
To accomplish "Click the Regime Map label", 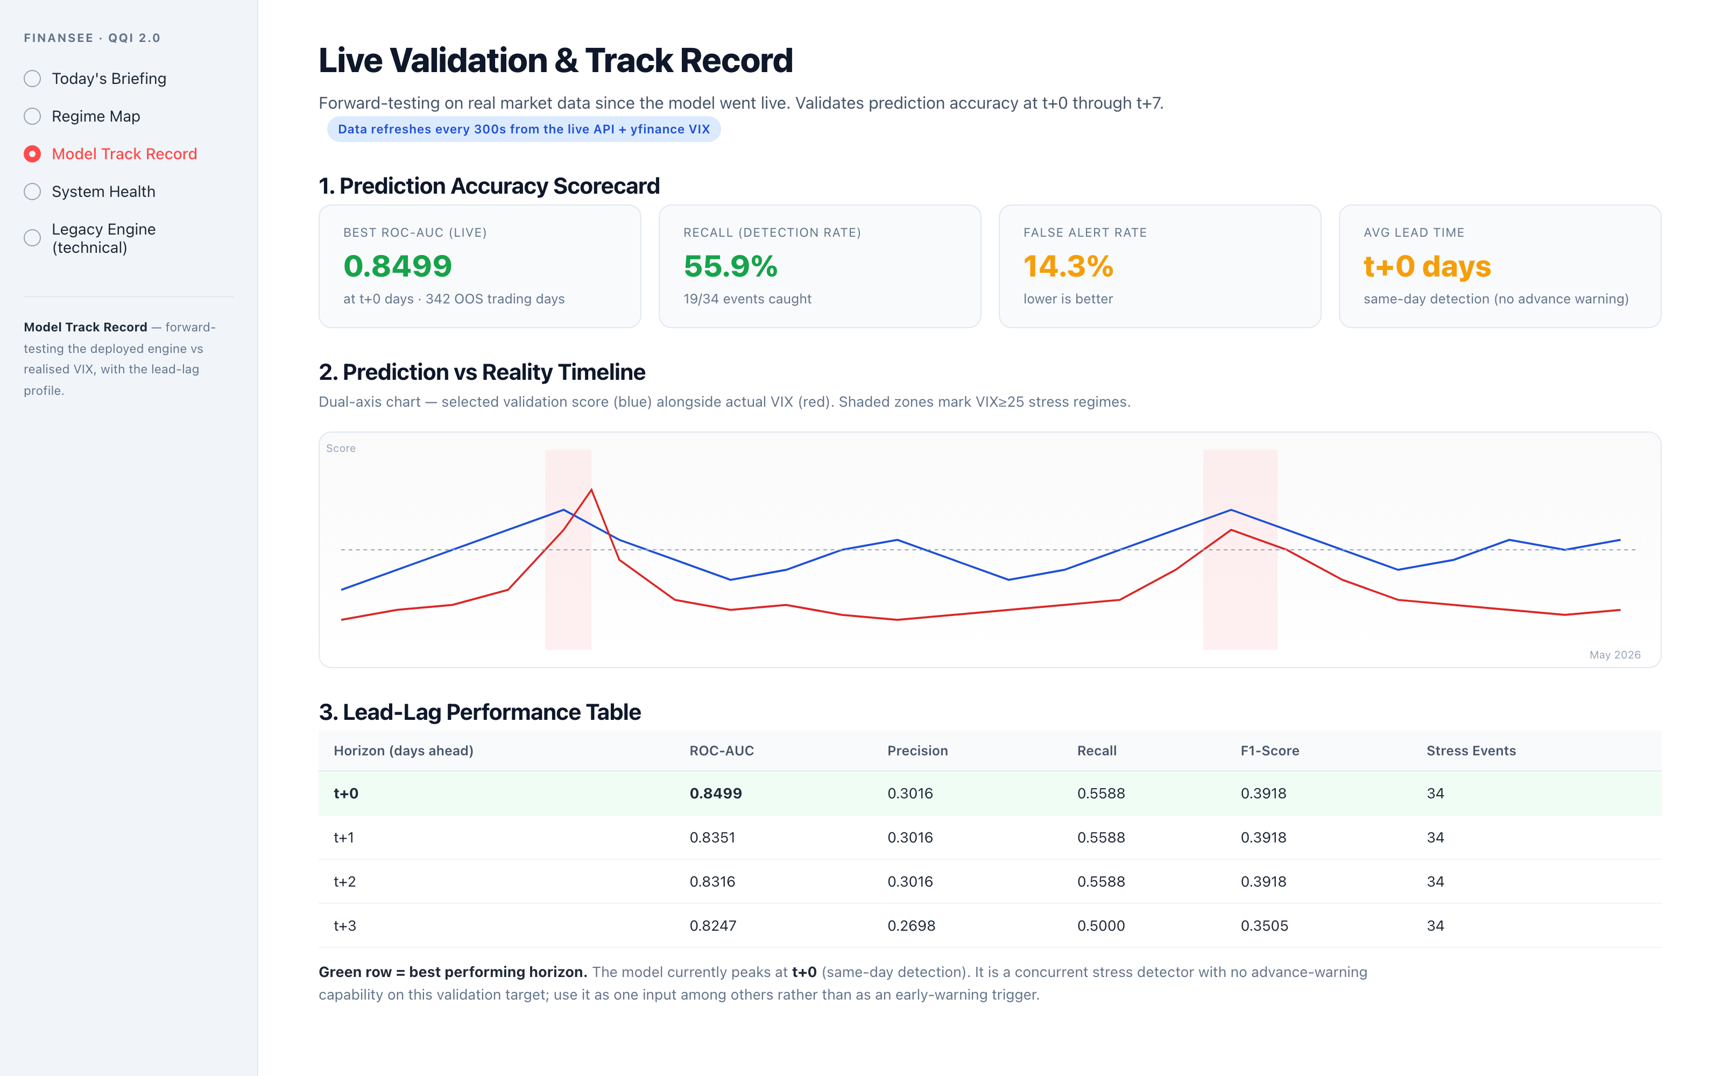I will 96,116.
